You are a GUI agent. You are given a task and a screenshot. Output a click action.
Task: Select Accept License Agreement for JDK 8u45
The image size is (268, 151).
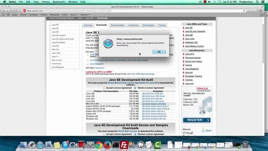point(104,88)
